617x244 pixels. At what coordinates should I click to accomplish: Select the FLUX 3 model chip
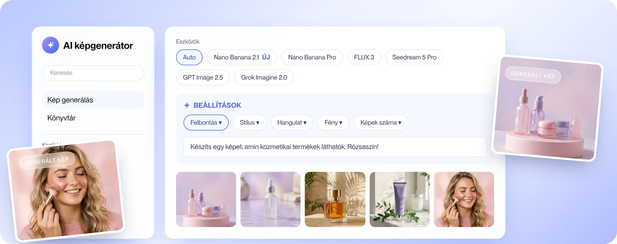pyautogui.click(x=364, y=57)
